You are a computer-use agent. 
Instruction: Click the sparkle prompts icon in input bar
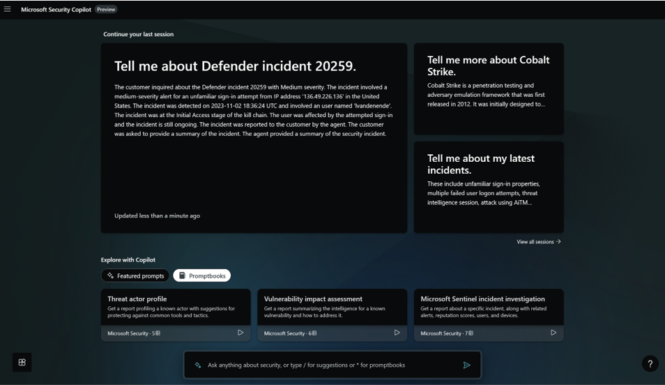198,365
